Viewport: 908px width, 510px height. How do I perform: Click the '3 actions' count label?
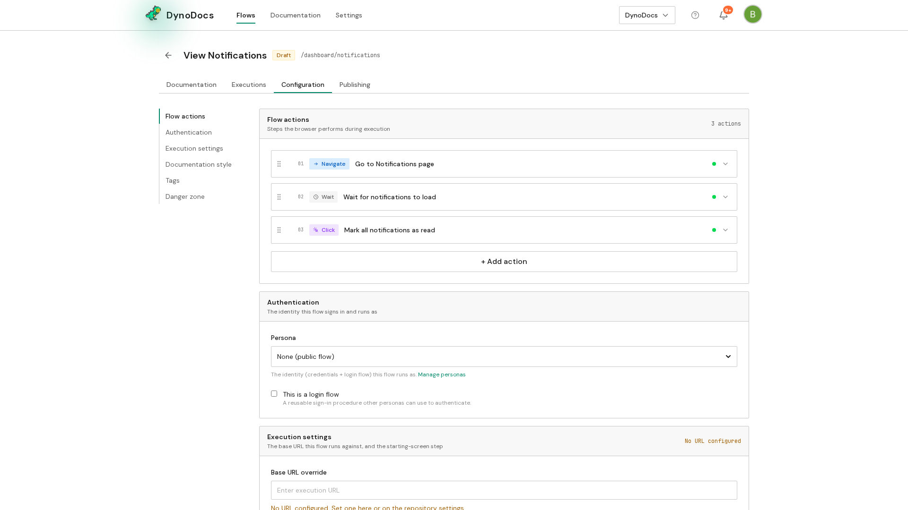point(726,124)
